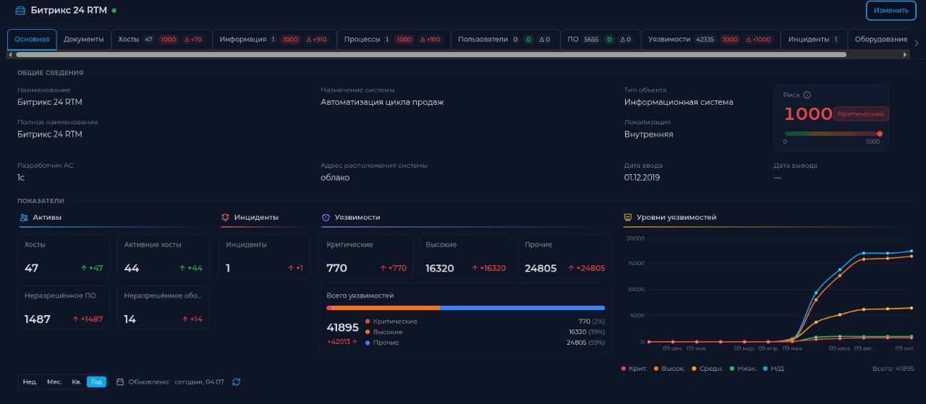Click the refresh icon next to update time
926x404 pixels.
pos(236,382)
